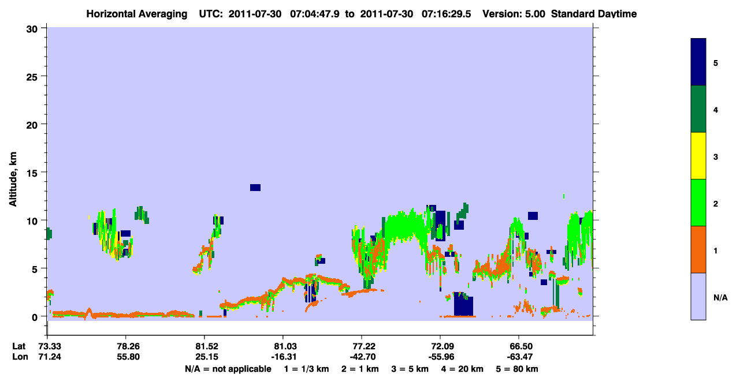Click the legend note "N/A = not applicable"
The width and height of the screenshot is (751, 385).
pos(228,369)
